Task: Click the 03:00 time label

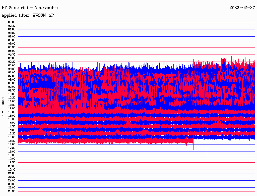Action: (12, 44)
